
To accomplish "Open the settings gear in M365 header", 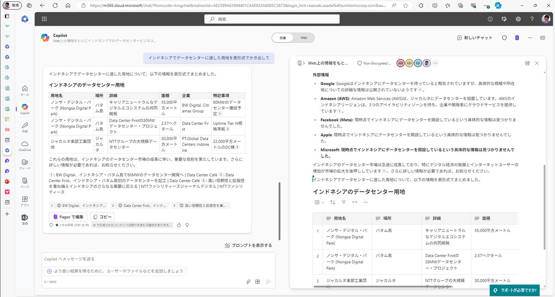I will point(518,19).
